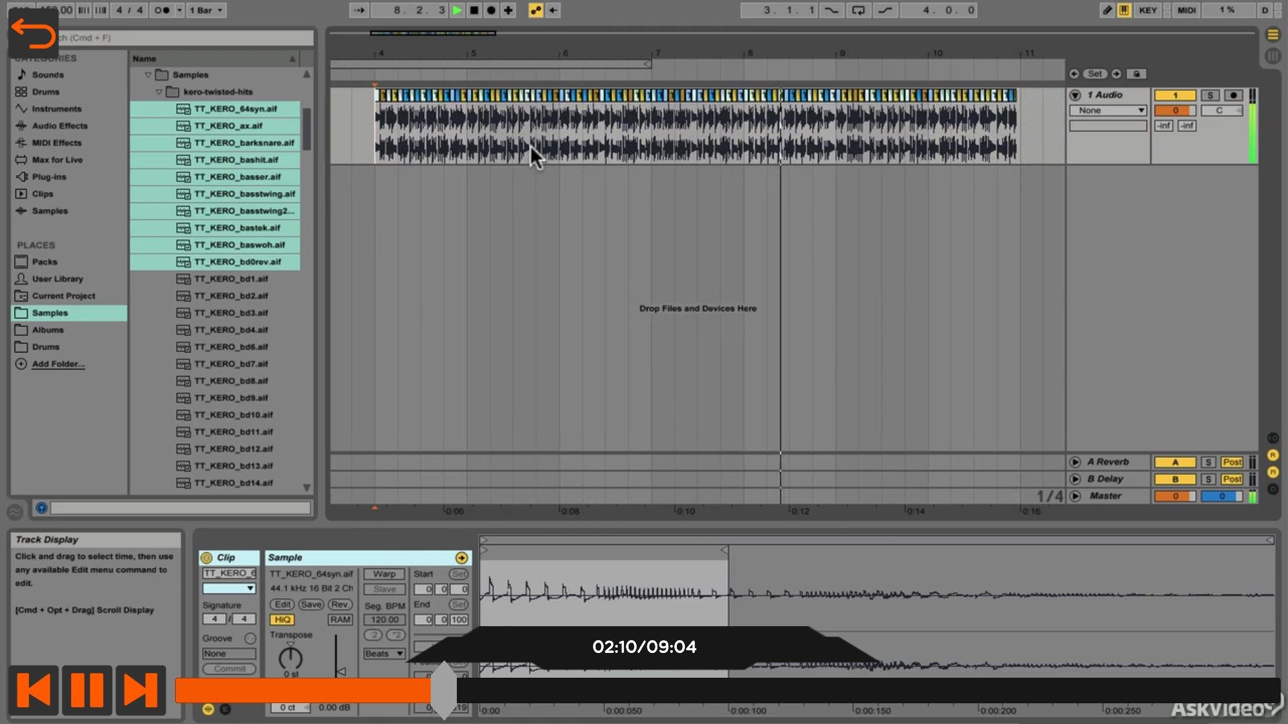This screenshot has width=1288, height=724.
Task: Click the video player progress bar handle
Action: [x=443, y=690]
